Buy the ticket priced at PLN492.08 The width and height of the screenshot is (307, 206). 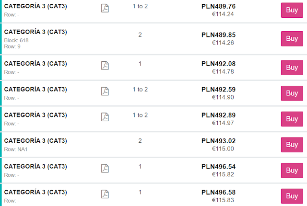(x=292, y=68)
